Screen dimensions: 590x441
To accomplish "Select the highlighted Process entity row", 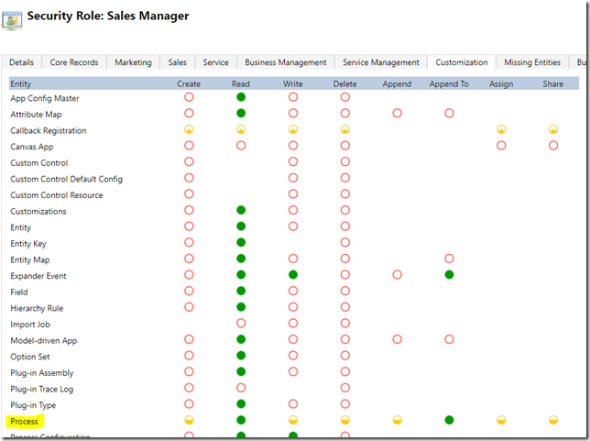I will (x=25, y=422).
